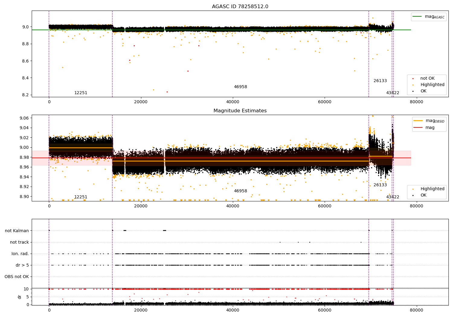
Task: Click 'OK' in the Magnitude Estimates plot legend
Action: pos(420,195)
